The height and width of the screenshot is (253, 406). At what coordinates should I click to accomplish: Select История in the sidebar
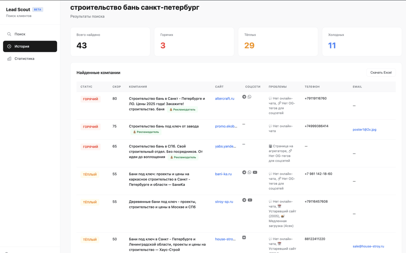30,46
